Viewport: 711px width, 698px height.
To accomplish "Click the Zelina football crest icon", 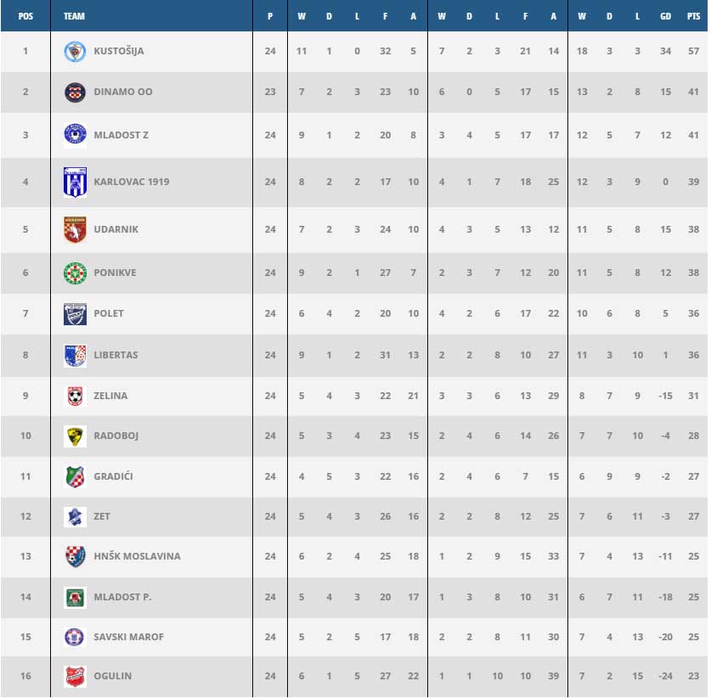I will point(75,396).
